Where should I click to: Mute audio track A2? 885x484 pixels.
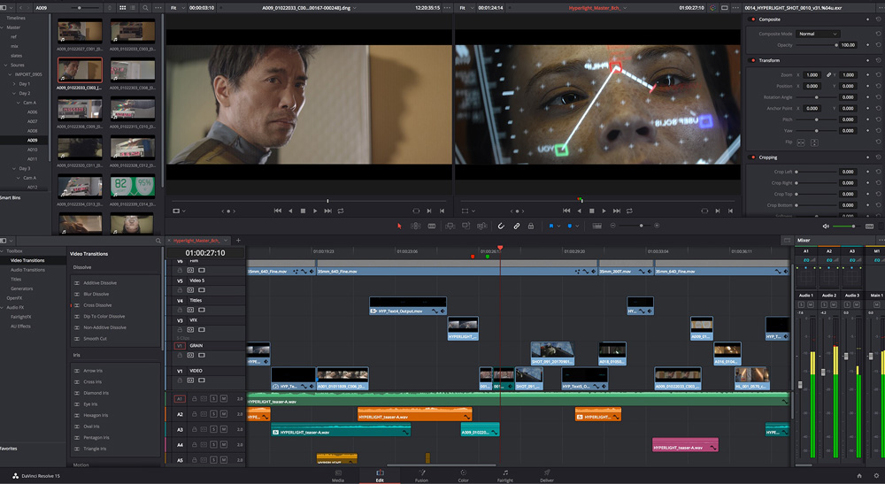pyautogui.click(x=224, y=414)
